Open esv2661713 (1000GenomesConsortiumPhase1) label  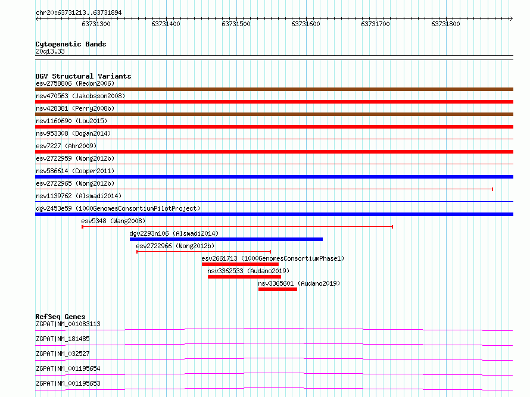click(x=273, y=258)
